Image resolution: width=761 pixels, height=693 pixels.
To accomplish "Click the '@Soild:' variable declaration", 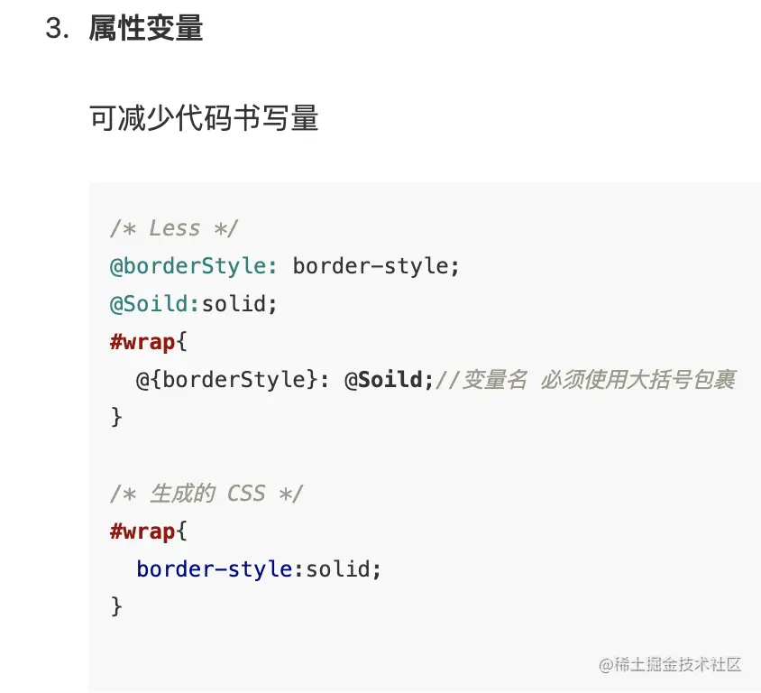I will point(154,304).
